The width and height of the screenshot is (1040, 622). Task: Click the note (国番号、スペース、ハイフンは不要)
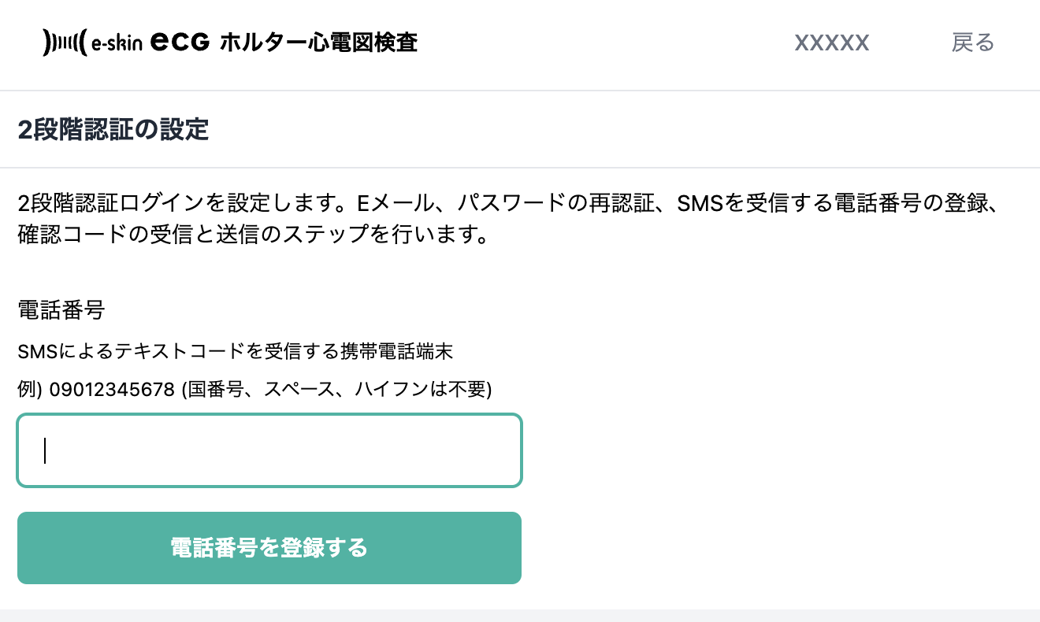pyautogui.click(x=336, y=389)
